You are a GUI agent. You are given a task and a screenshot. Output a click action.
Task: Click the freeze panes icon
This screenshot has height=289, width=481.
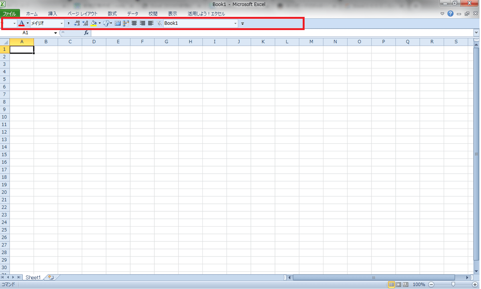click(x=117, y=23)
